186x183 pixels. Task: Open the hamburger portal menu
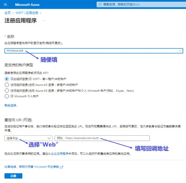coord(5,4)
